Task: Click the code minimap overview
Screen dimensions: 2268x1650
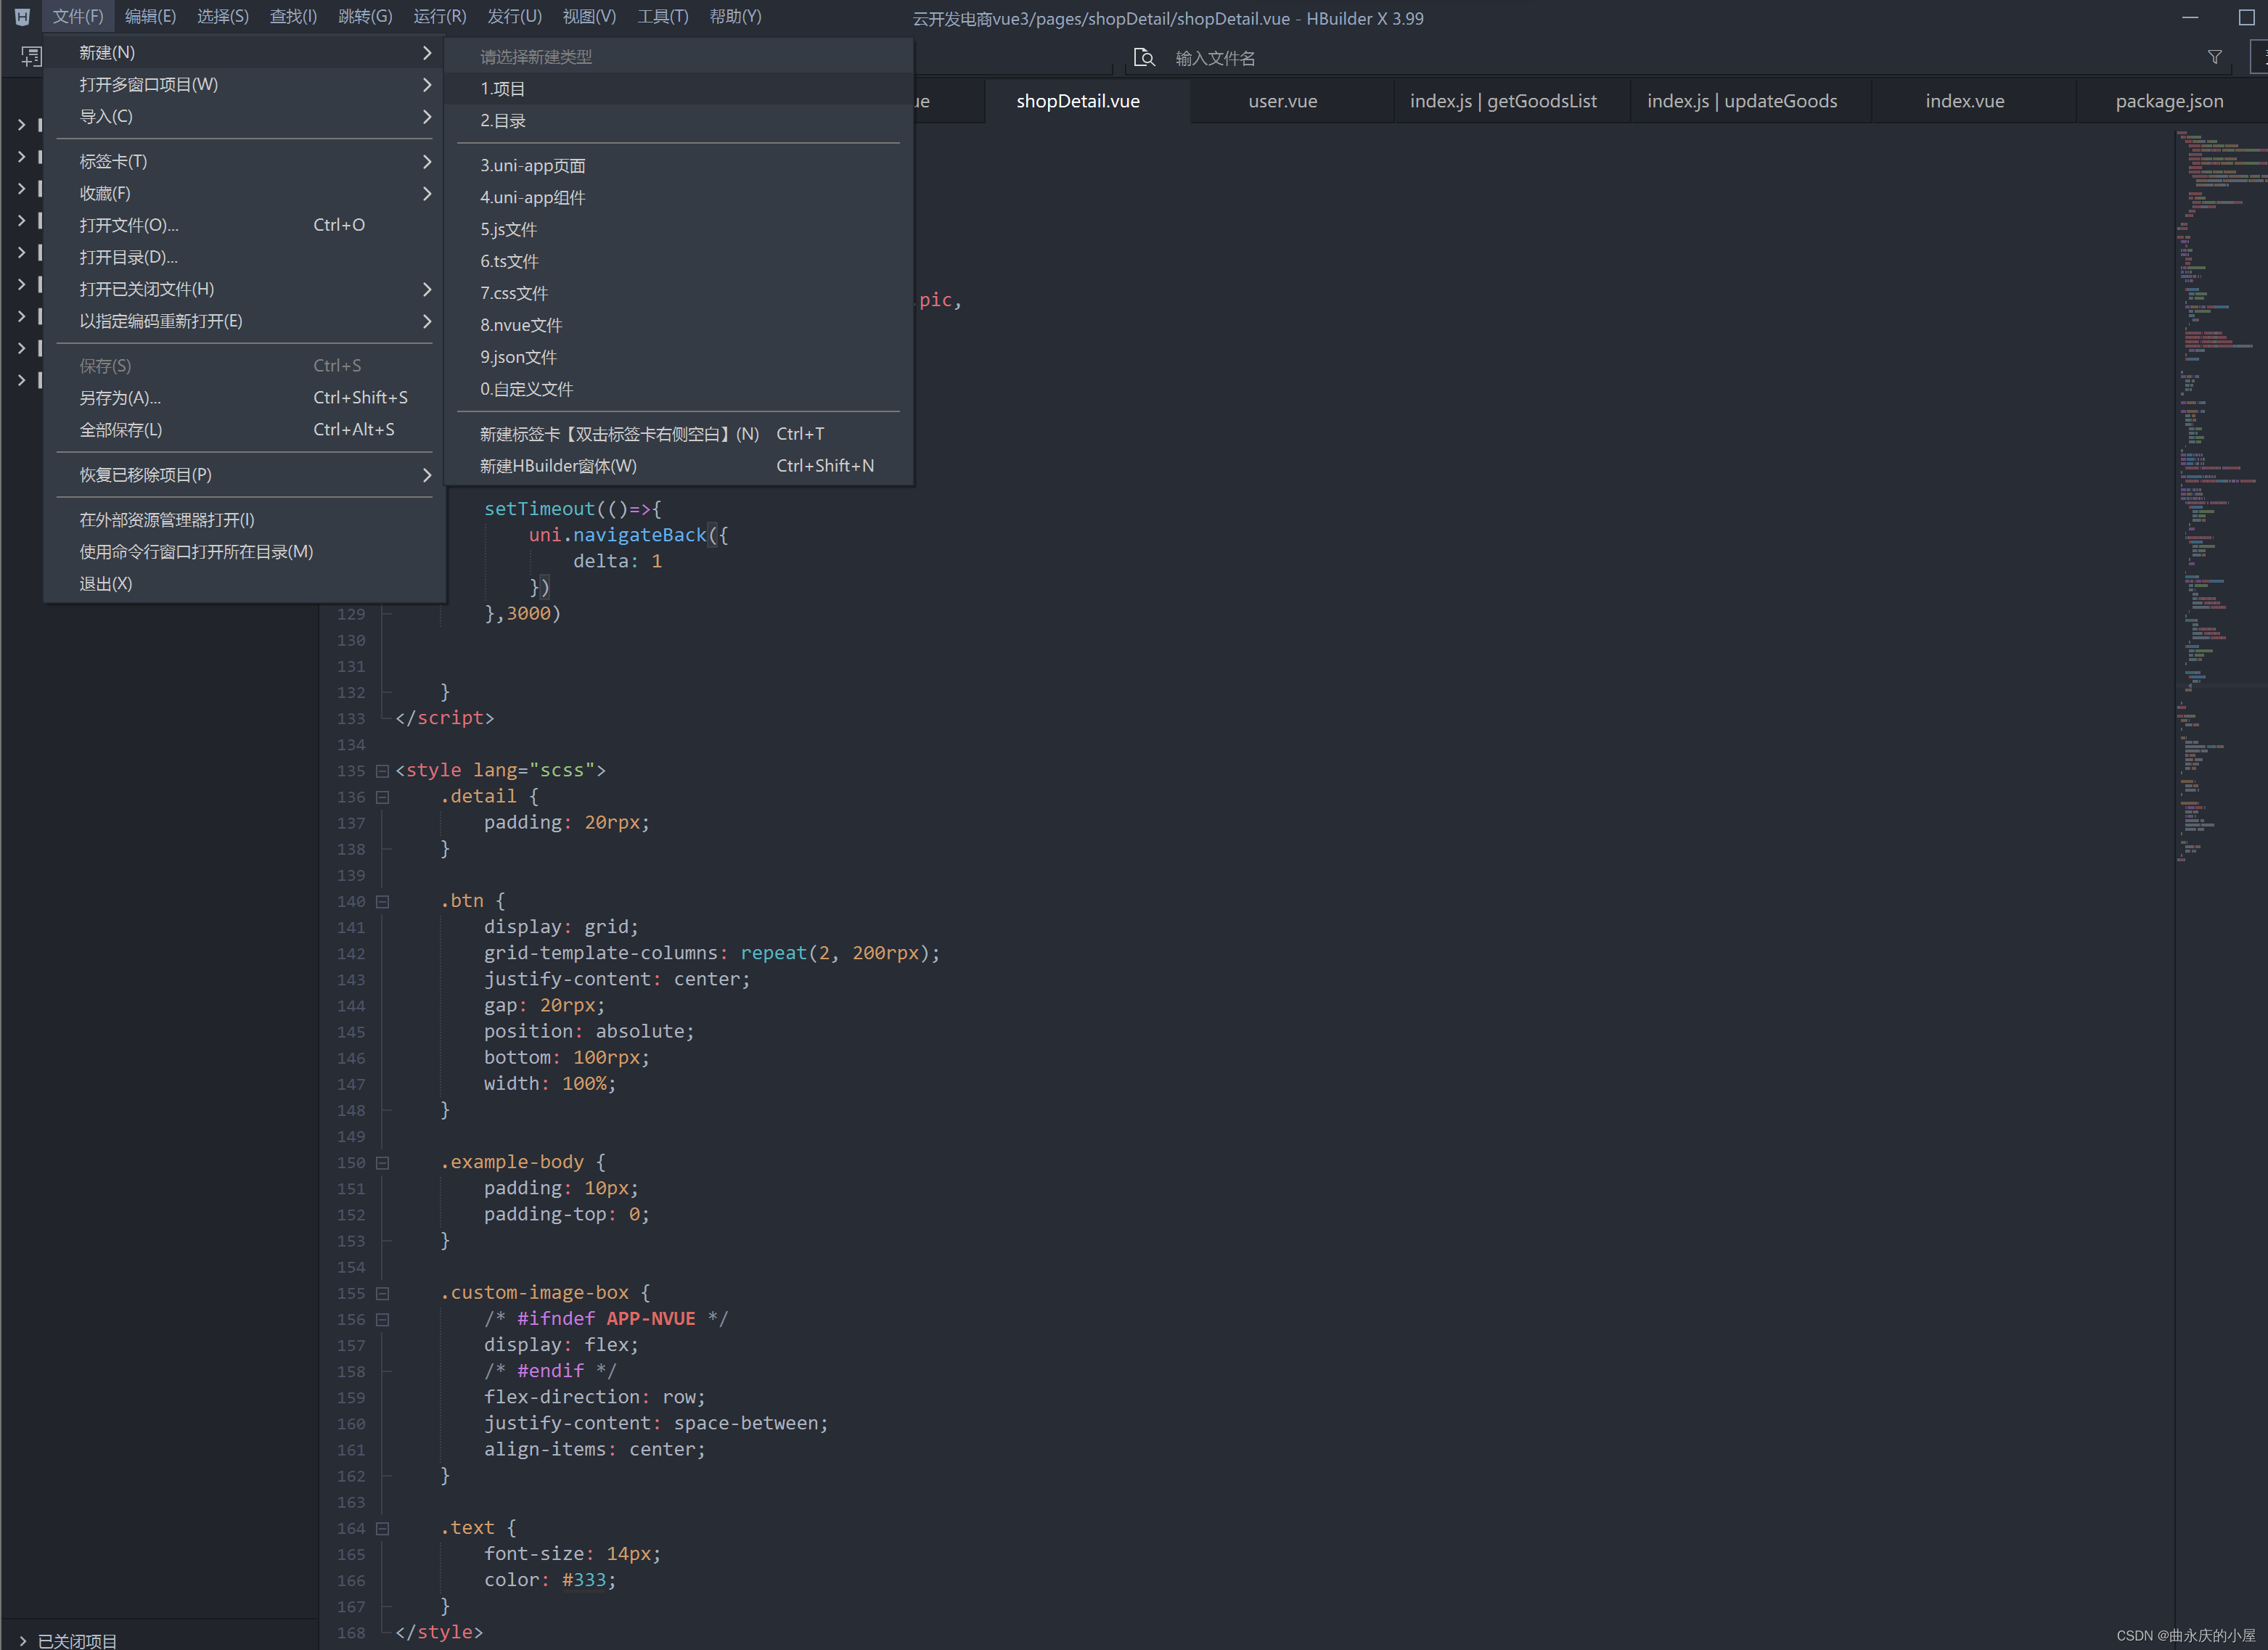Action: tap(2220, 495)
